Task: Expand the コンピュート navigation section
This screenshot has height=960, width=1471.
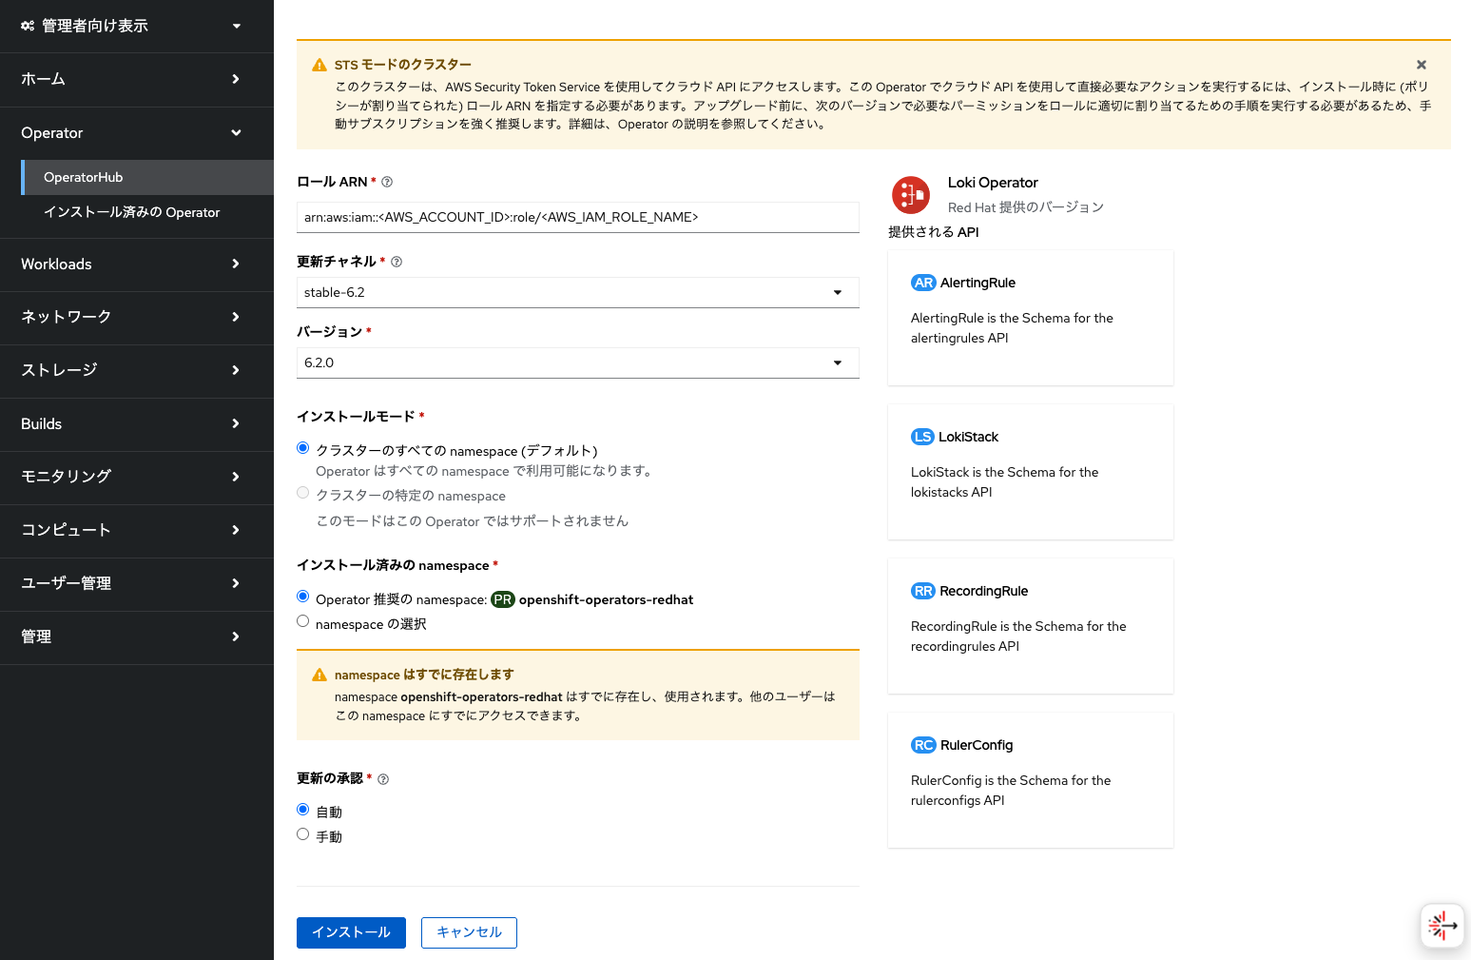Action: pos(137,530)
